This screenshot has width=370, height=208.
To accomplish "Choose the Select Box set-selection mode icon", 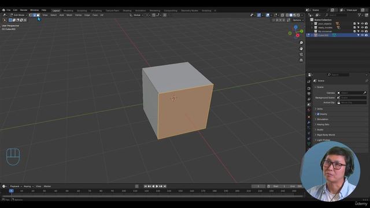I will pyautogui.click(x=10, y=20).
